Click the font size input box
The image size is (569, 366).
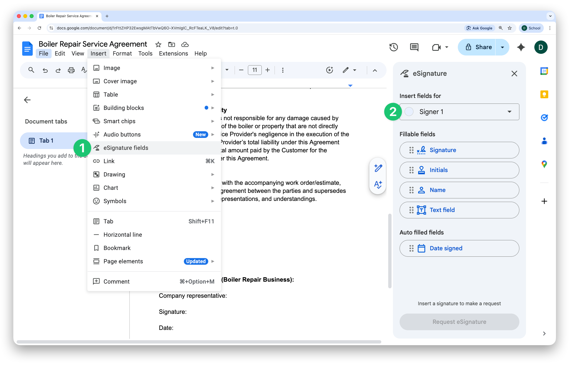point(255,70)
